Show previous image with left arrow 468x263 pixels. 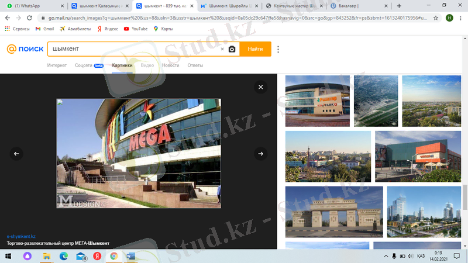pos(16,154)
